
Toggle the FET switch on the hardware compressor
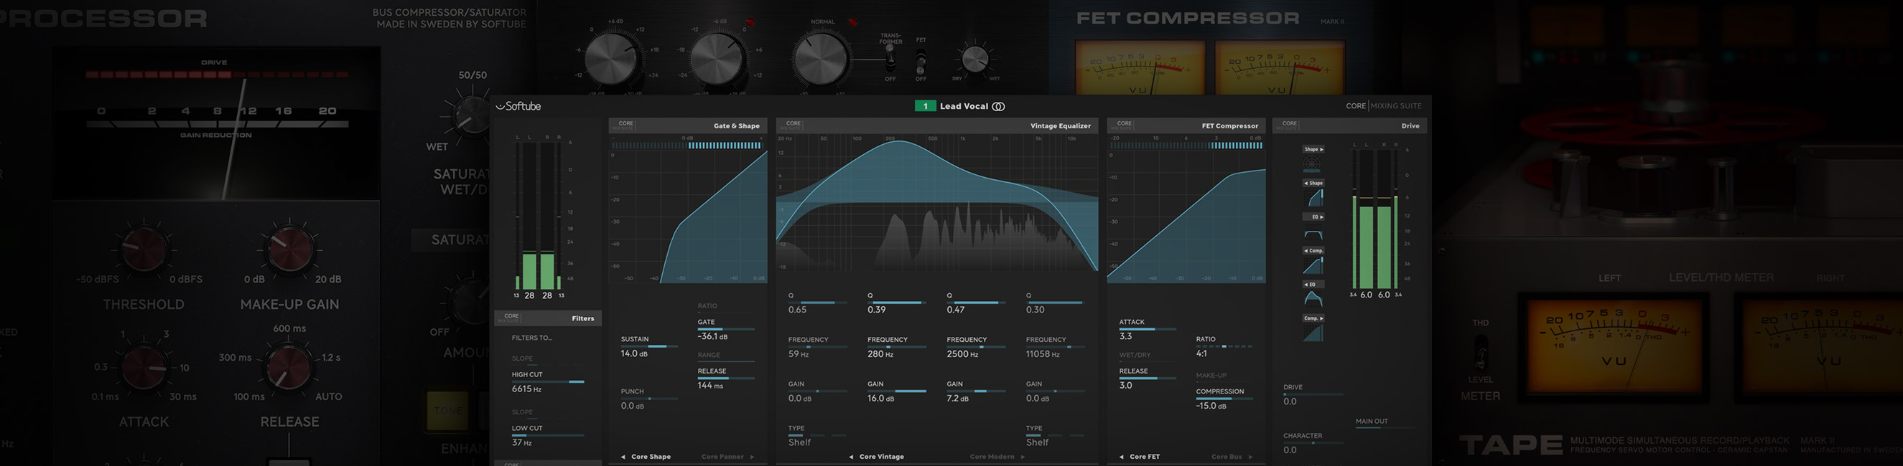click(921, 60)
